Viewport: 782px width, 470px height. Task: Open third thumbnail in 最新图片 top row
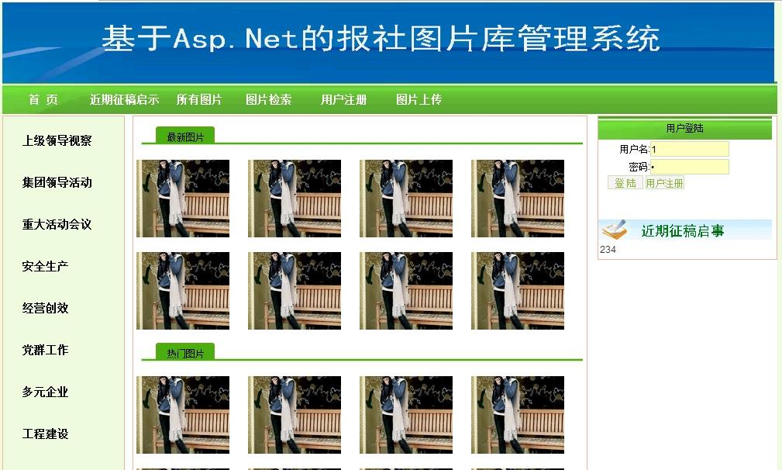406,199
